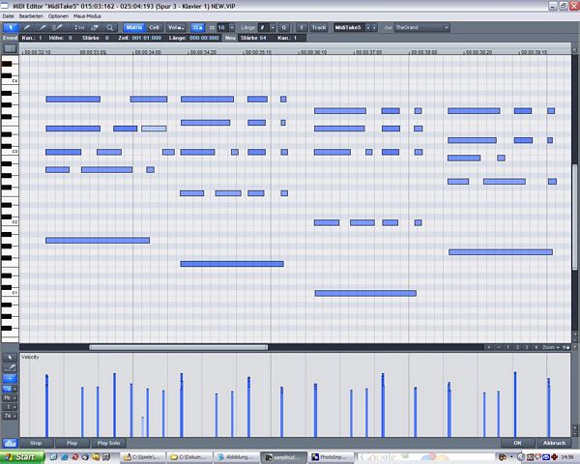Screen dimensions: 580x464
Task: Click the Play button
Action: 72,443
